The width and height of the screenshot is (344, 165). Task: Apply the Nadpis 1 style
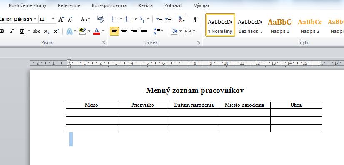click(280, 25)
